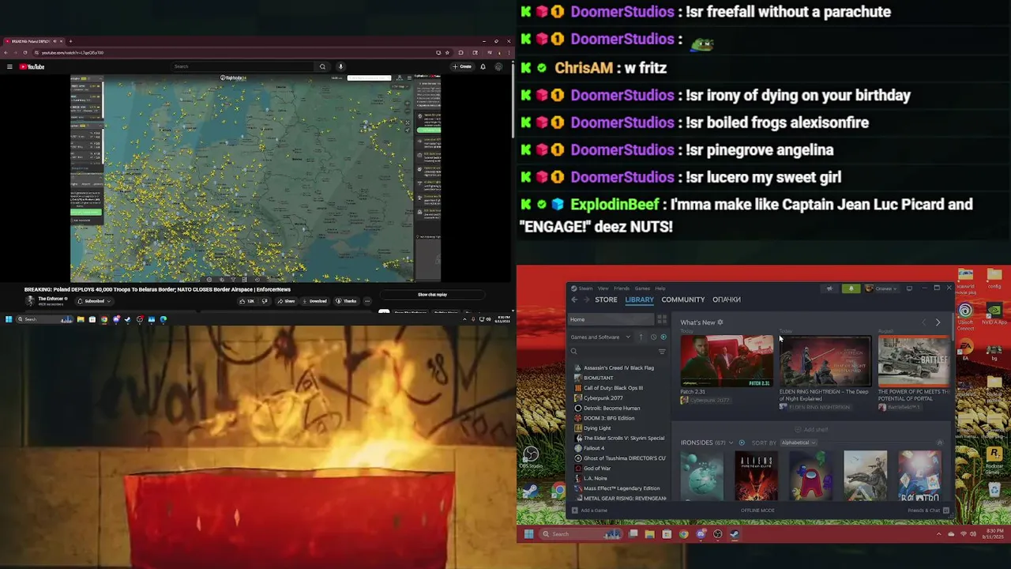Switch Steam library to grid collections view
The width and height of the screenshot is (1011, 569).
662,319
